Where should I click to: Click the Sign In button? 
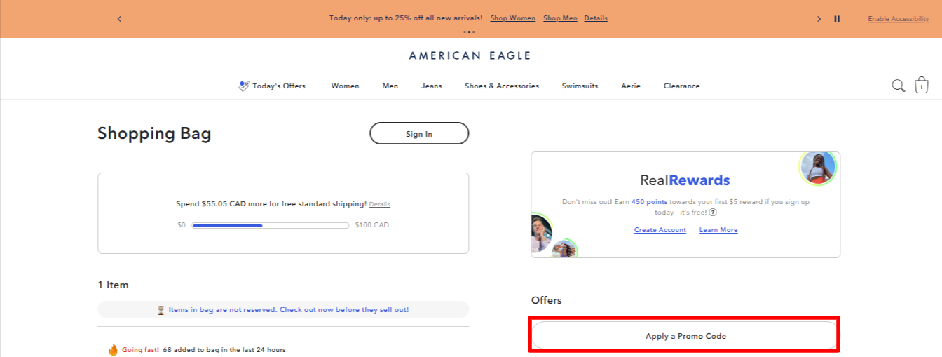click(x=419, y=133)
